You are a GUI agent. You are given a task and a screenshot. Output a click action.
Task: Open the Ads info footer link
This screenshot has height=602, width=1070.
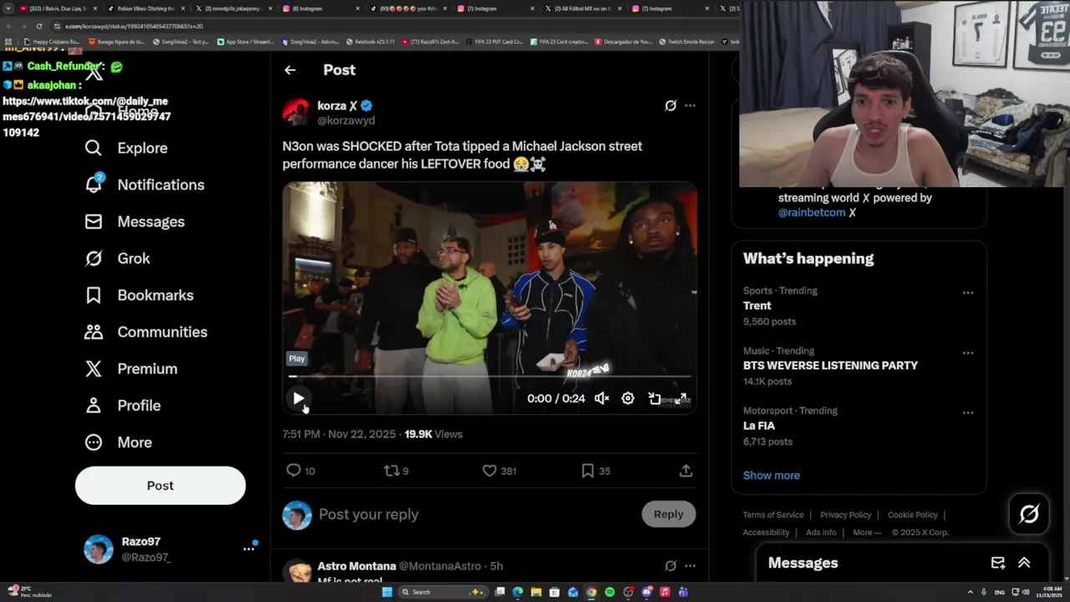(821, 533)
